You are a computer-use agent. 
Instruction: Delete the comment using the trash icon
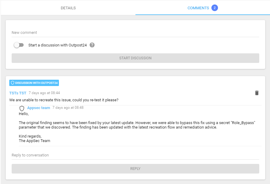257,93
